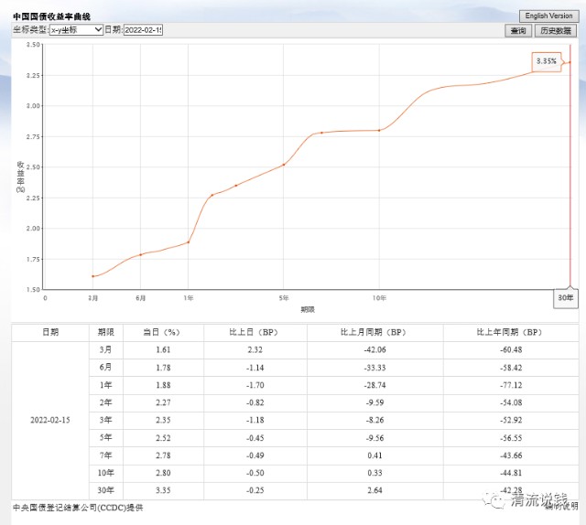Click the 当日（%） column header
586x525 pixels.
coord(161,332)
